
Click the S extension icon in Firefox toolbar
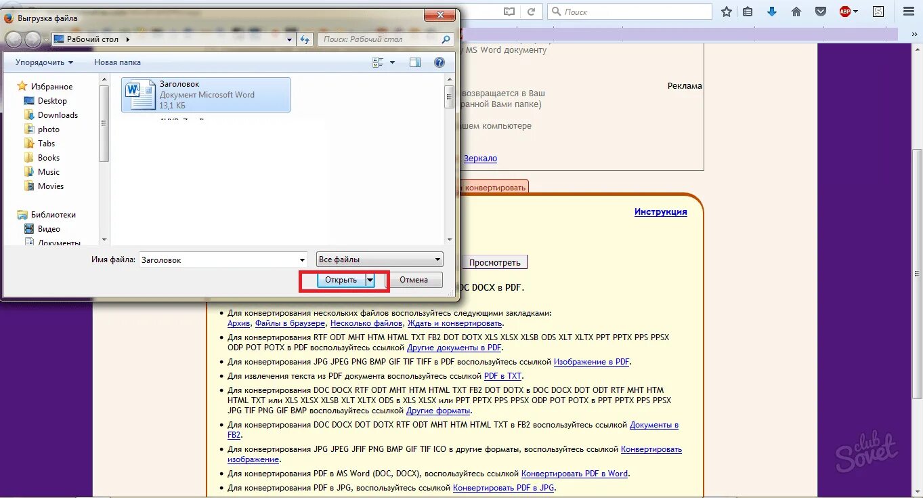pyautogui.click(x=878, y=12)
